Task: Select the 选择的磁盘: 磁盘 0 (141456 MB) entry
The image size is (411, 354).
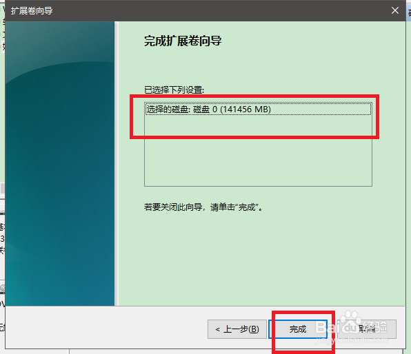Action: click(258, 110)
